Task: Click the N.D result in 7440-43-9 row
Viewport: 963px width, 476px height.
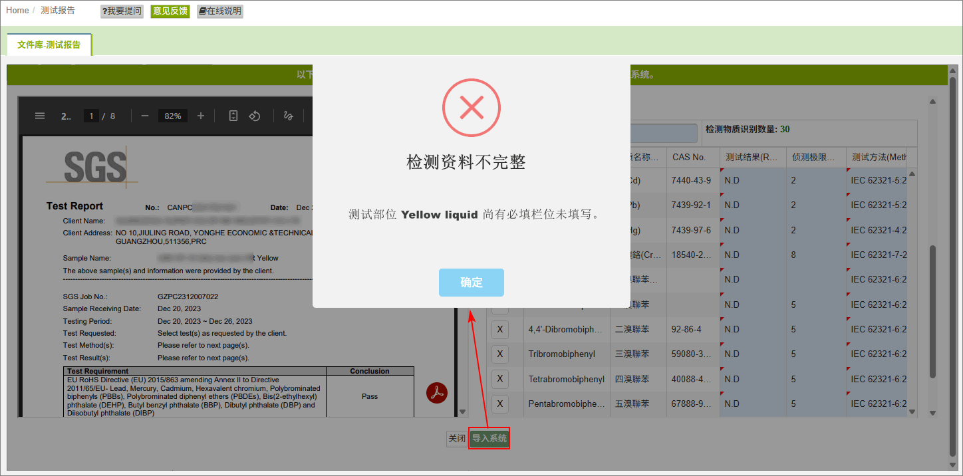Action: [753, 180]
